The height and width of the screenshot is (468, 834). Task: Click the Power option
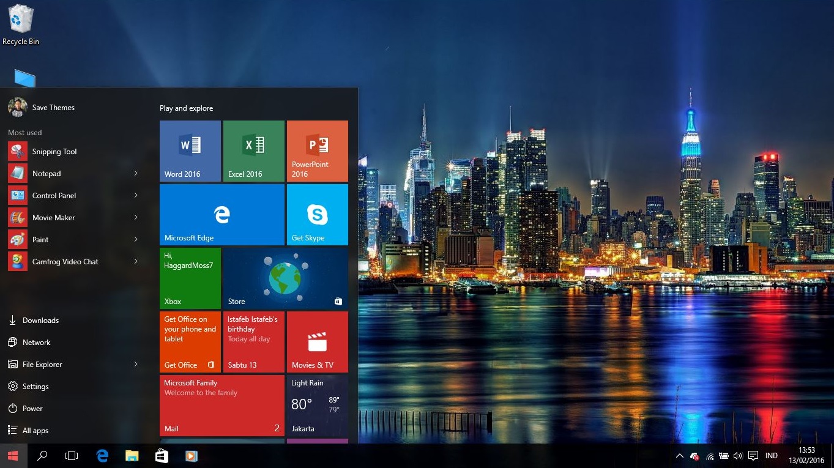(x=34, y=408)
